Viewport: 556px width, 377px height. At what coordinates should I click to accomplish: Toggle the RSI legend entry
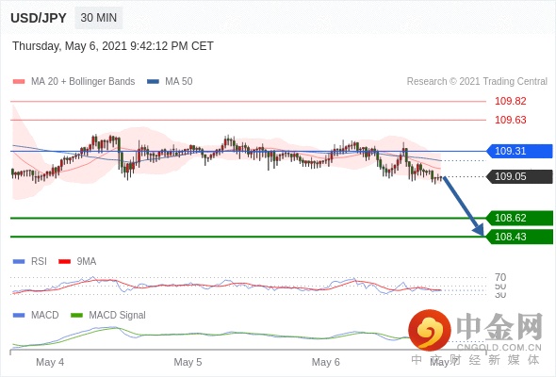pos(30,262)
